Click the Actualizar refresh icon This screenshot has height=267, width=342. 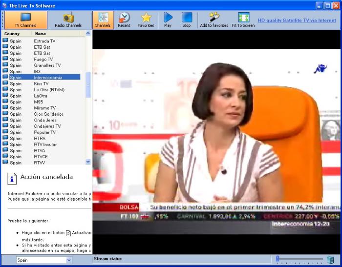(68, 233)
